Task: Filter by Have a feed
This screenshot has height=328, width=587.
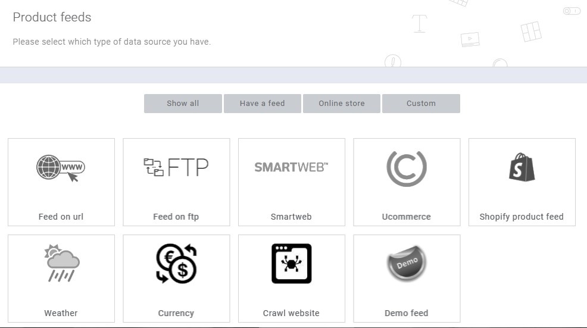Action: [x=263, y=104]
